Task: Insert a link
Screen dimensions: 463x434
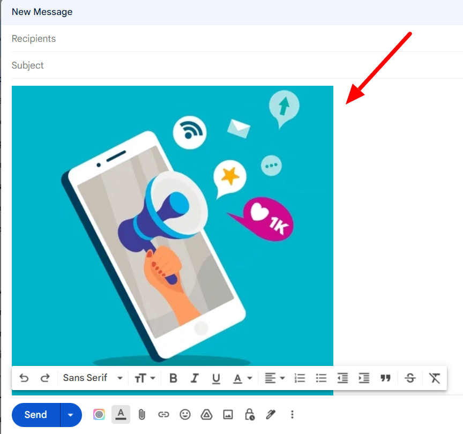Action: tap(163, 415)
